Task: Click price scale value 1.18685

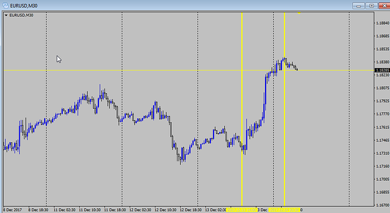Action: (383, 36)
